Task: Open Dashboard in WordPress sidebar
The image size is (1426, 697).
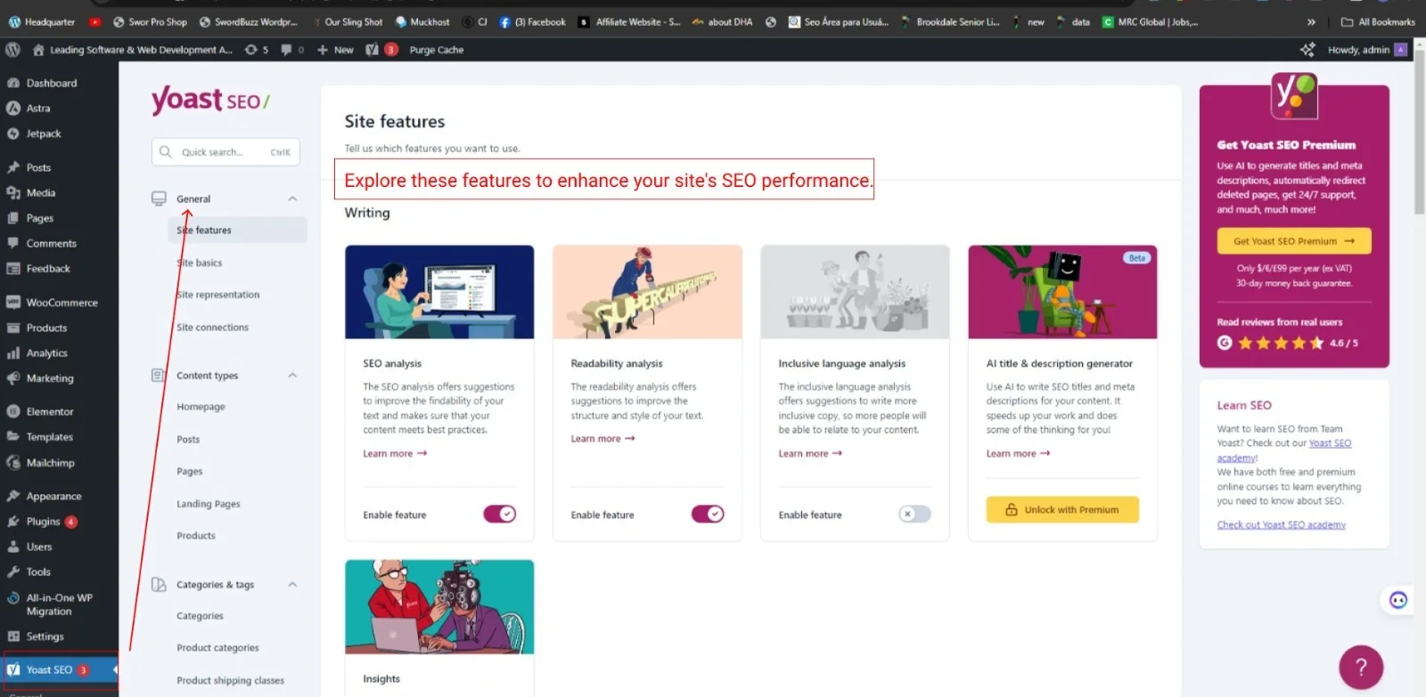Action: 51,83
